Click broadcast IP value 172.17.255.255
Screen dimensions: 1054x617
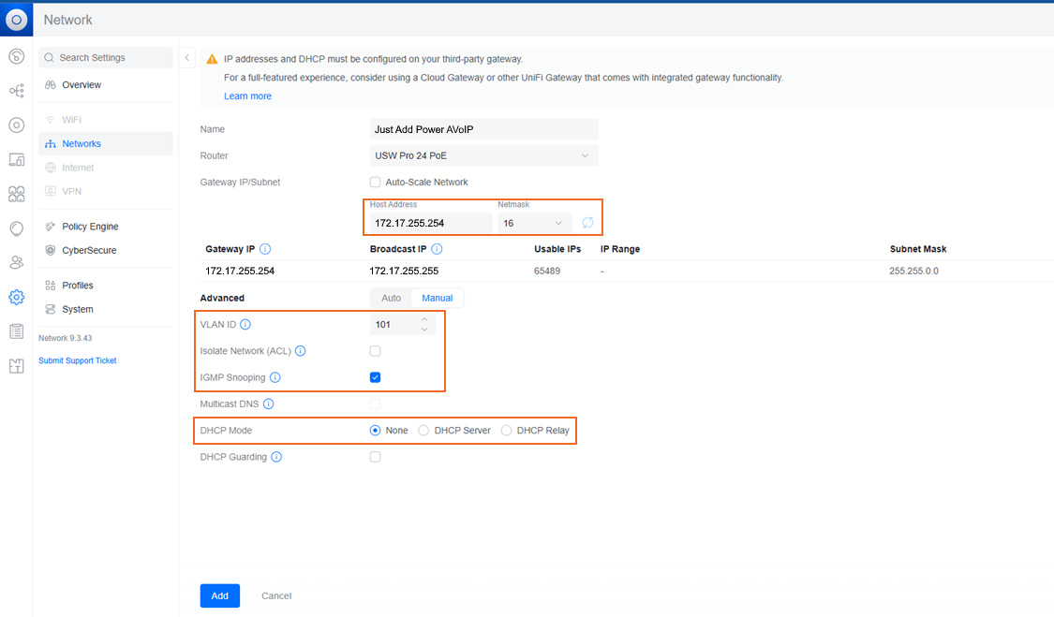404,272
